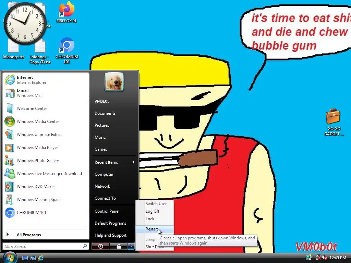Click the analog clock gadget
Screen dimensions: 351x263
point(25,23)
